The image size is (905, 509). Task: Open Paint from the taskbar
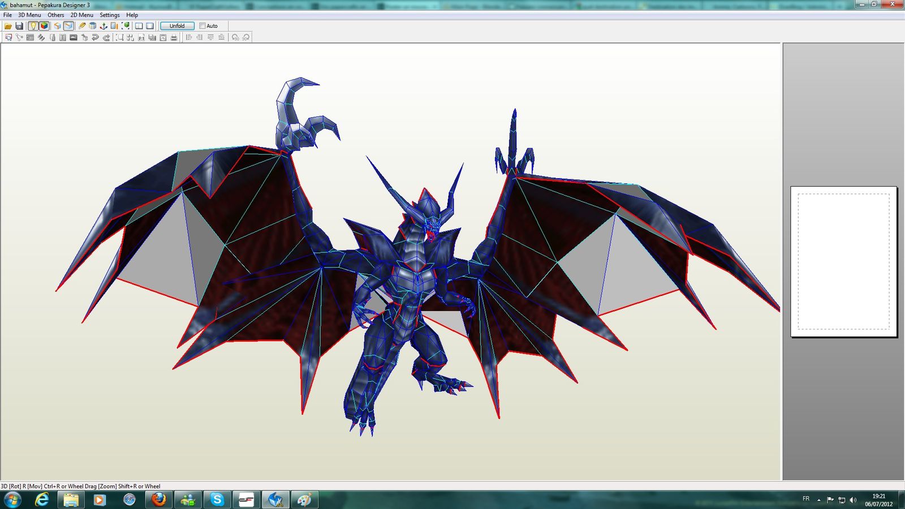click(305, 499)
